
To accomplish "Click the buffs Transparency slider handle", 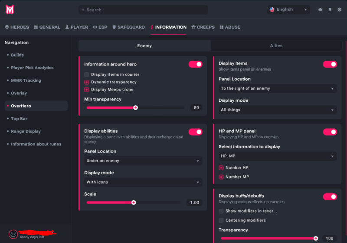I will coord(316,238).
